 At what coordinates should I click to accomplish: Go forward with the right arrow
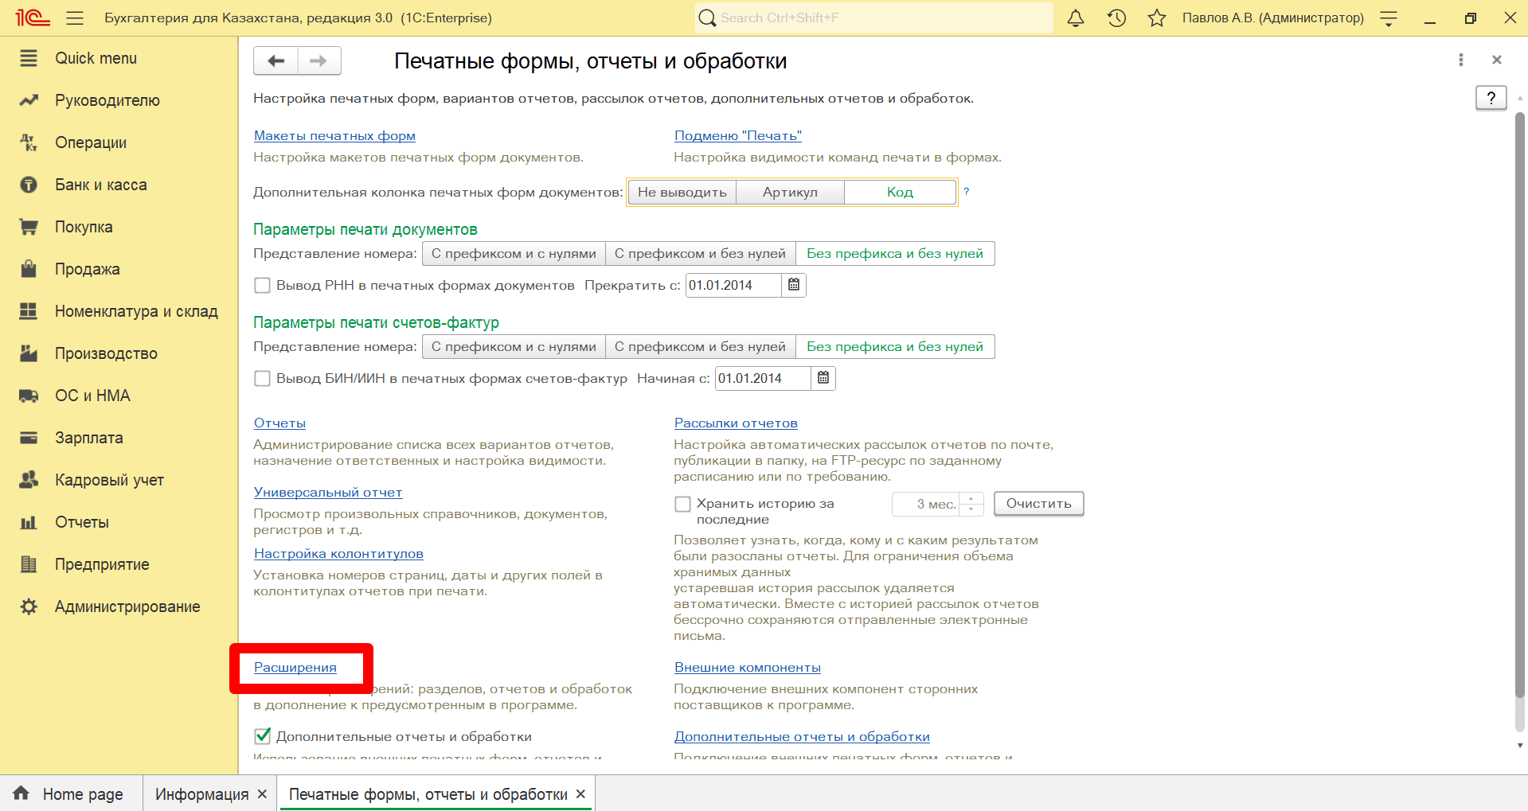[319, 60]
